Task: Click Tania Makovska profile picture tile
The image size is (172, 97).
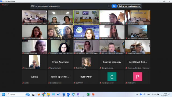Action: [86, 62]
